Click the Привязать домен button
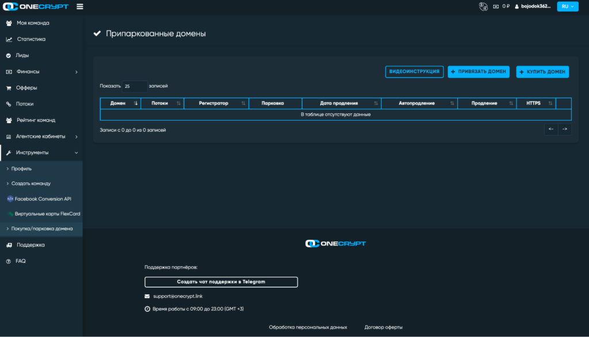Image resolution: width=589 pixels, height=337 pixels. point(479,72)
